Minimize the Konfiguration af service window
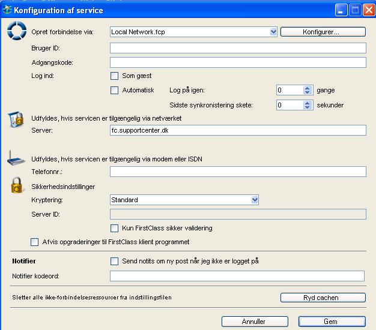 [341, 10]
